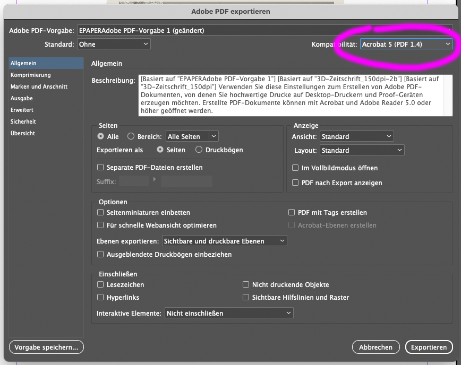Open the Kompatibilität dropdown Acrobat 5 (PDF 1.4)
The image size is (461, 365).
click(x=406, y=45)
